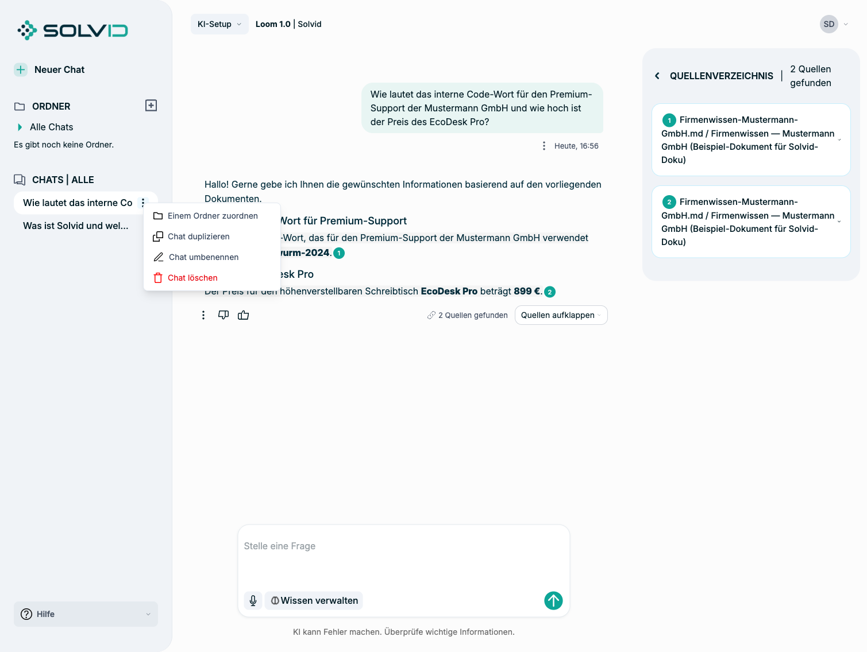
Task: Click the Solvid logo
Action: click(x=72, y=30)
